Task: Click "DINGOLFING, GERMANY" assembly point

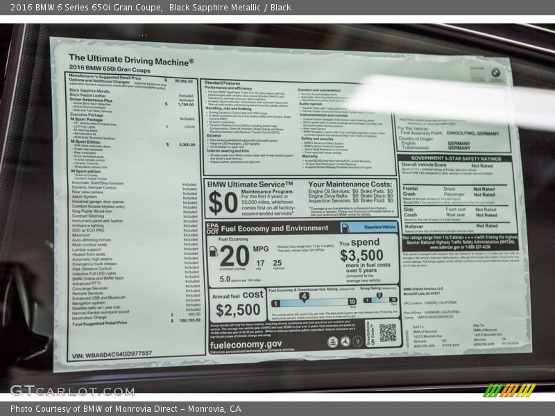Action: point(473,134)
